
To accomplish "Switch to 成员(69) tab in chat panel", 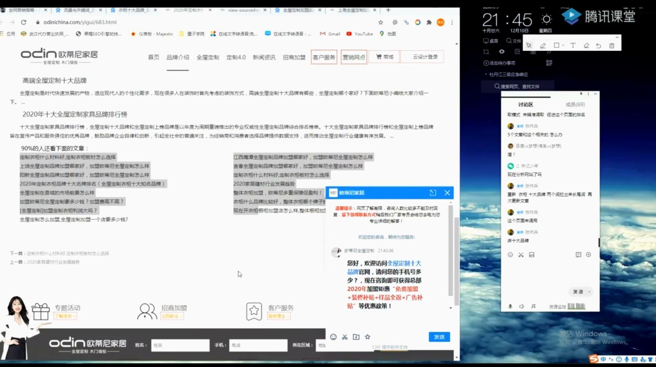I will 575,104.
